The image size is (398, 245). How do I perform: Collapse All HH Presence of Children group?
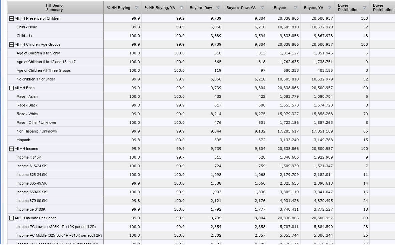(12, 19)
